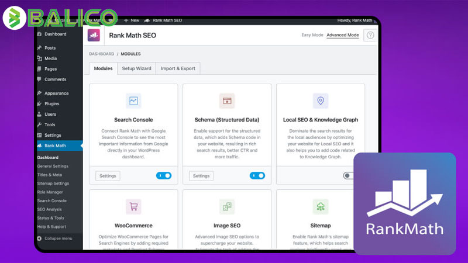The image size is (468, 263).
Task: Click the help question mark icon
Action: [x=370, y=35]
